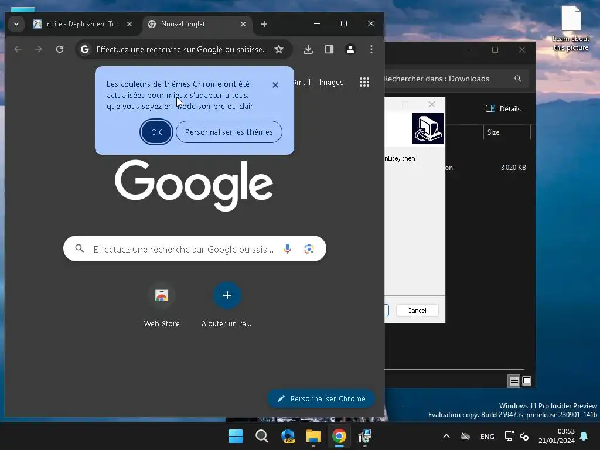
Task: Activate Chrome on the taskbar
Action: [339, 436]
